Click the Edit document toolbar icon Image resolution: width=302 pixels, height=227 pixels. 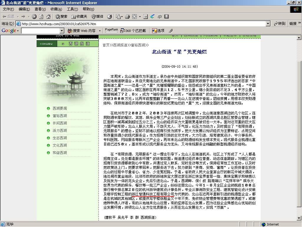(x=146, y=17)
